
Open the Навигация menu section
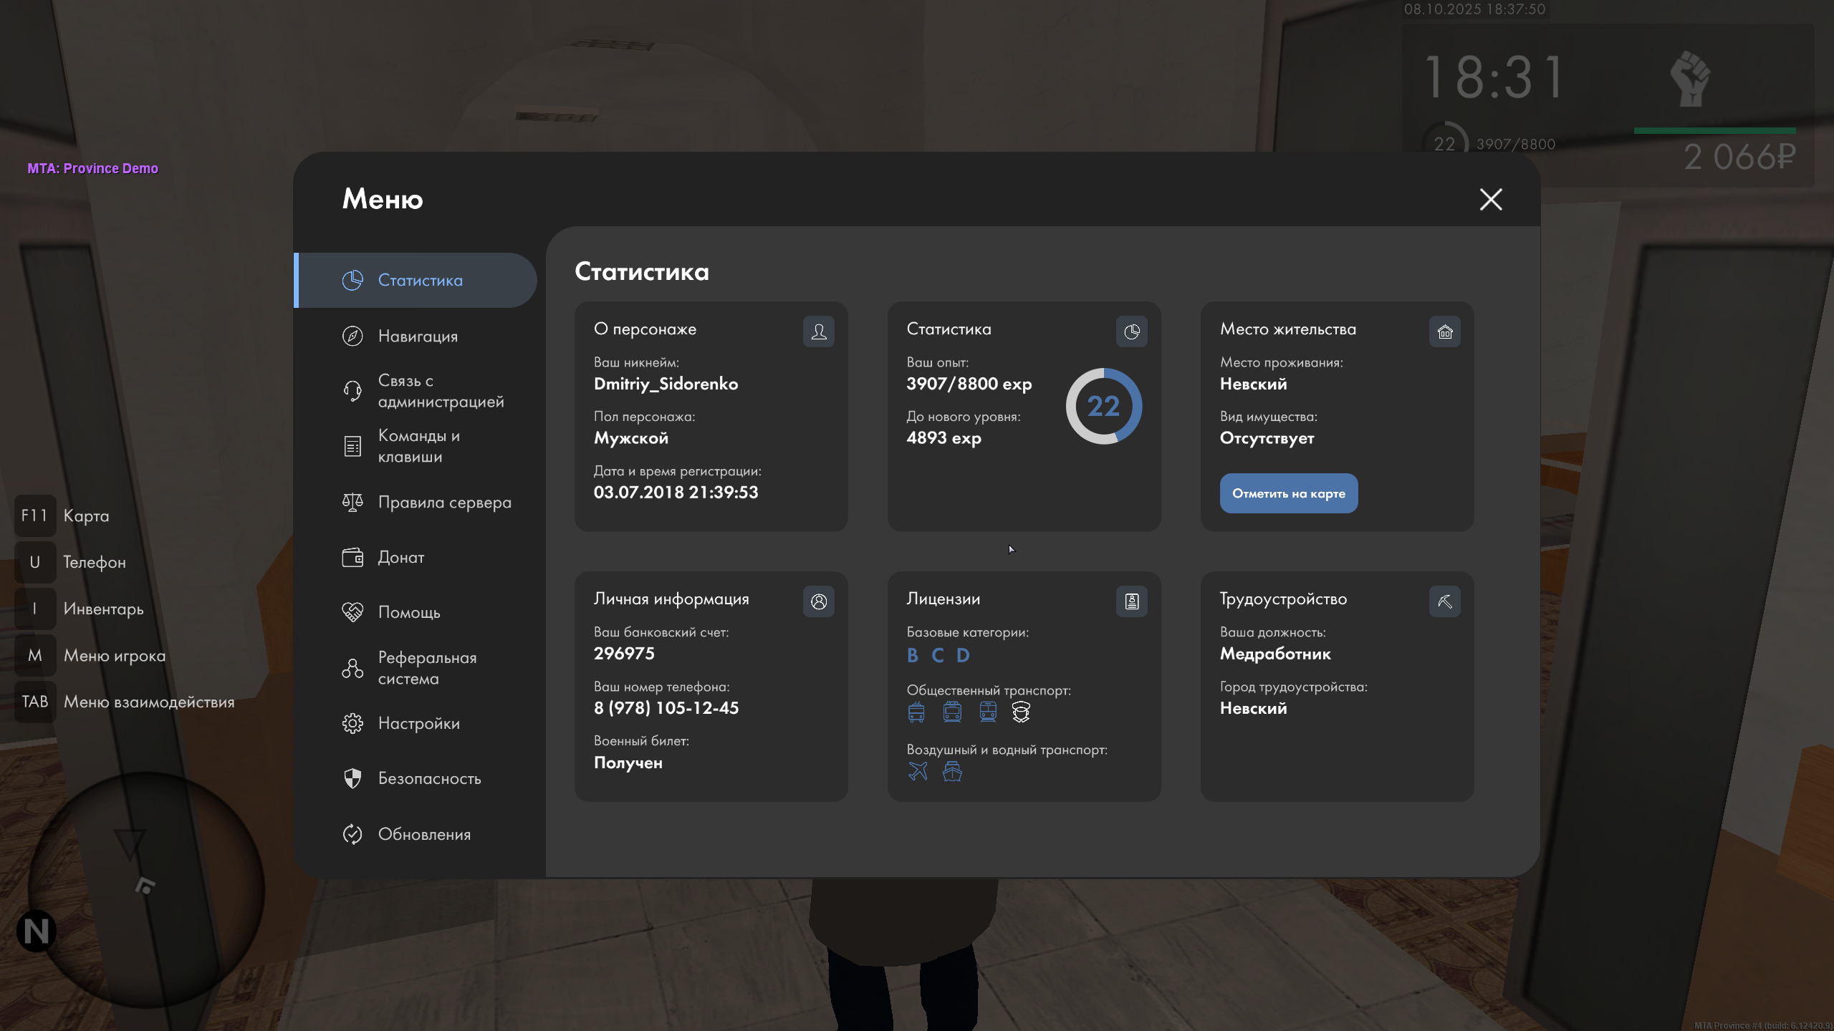418,336
